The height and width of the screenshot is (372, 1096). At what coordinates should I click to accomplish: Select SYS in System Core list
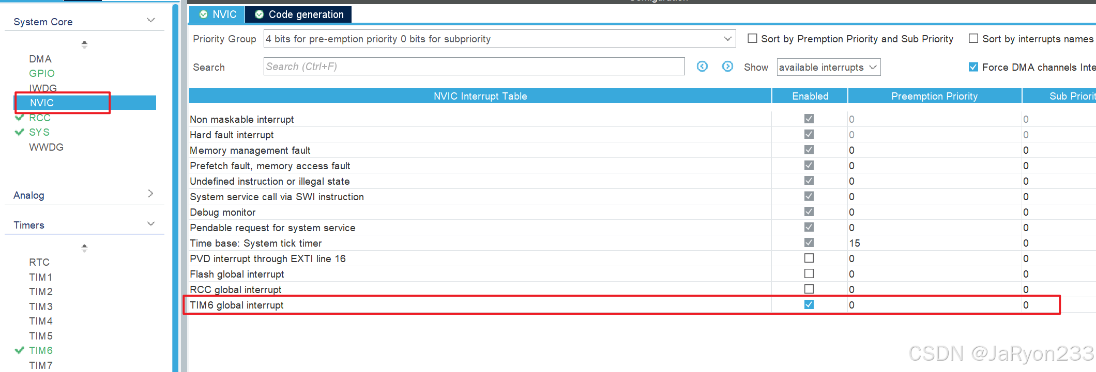39,132
